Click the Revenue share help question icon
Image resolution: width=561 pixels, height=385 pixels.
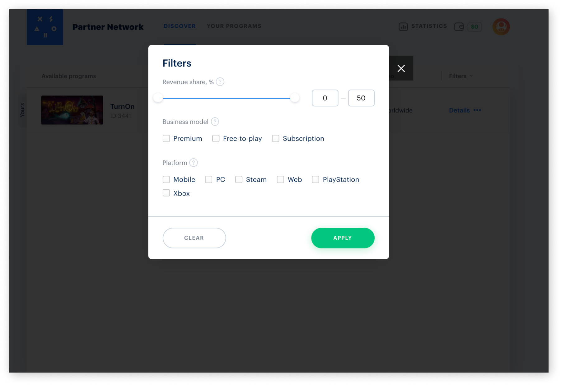[x=220, y=82]
